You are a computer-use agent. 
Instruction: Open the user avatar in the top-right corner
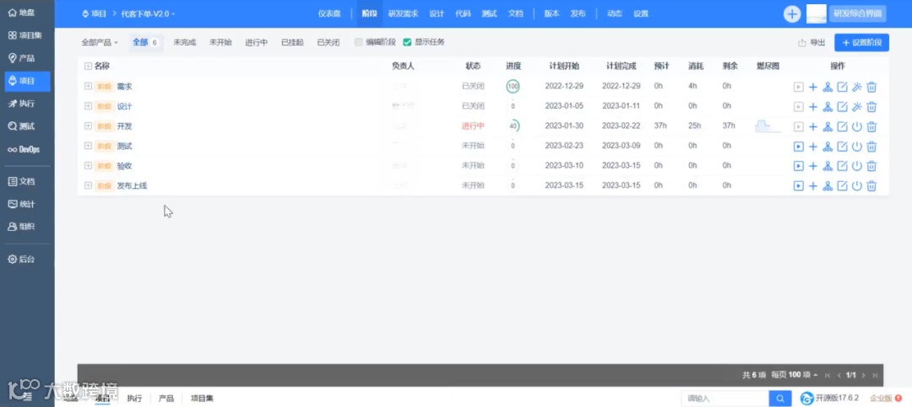(x=816, y=14)
